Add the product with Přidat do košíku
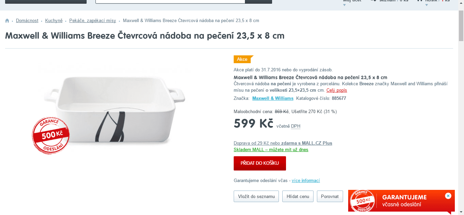Screen dimensions: 464x215 tap(260, 163)
